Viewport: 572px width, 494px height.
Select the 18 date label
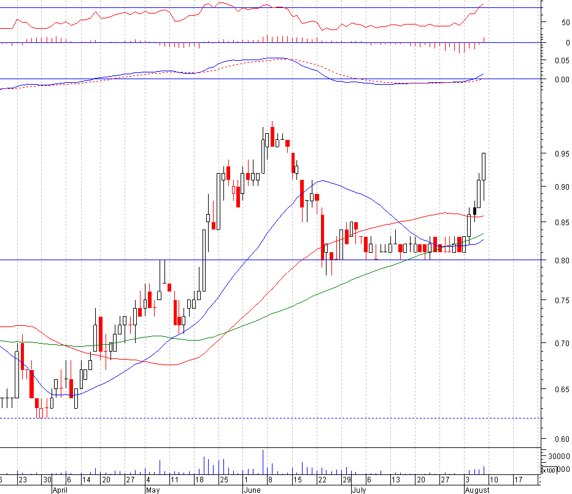click(x=199, y=480)
